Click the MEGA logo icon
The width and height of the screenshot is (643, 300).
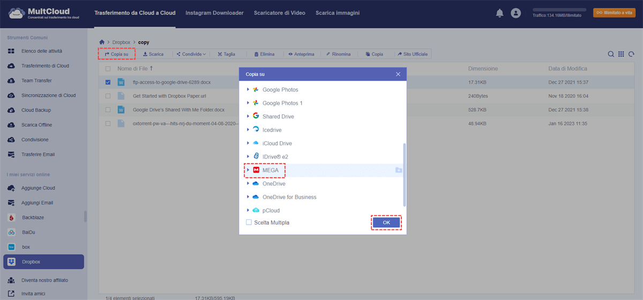click(256, 170)
